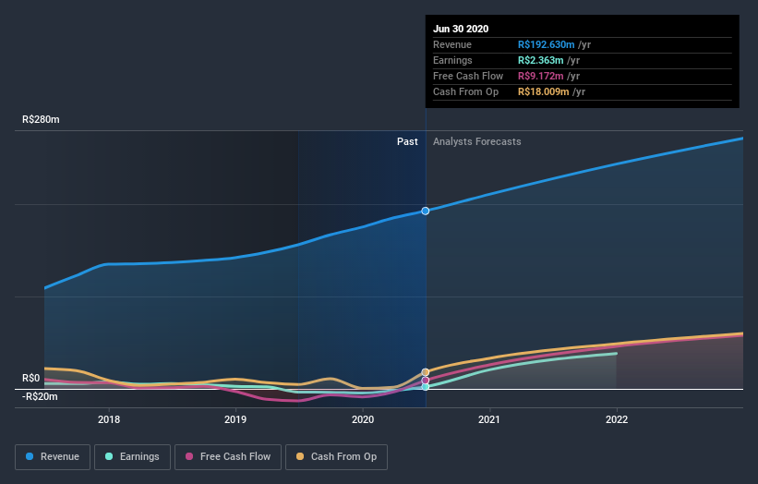Click the pink Free Cash Flow data point

[426, 381]
